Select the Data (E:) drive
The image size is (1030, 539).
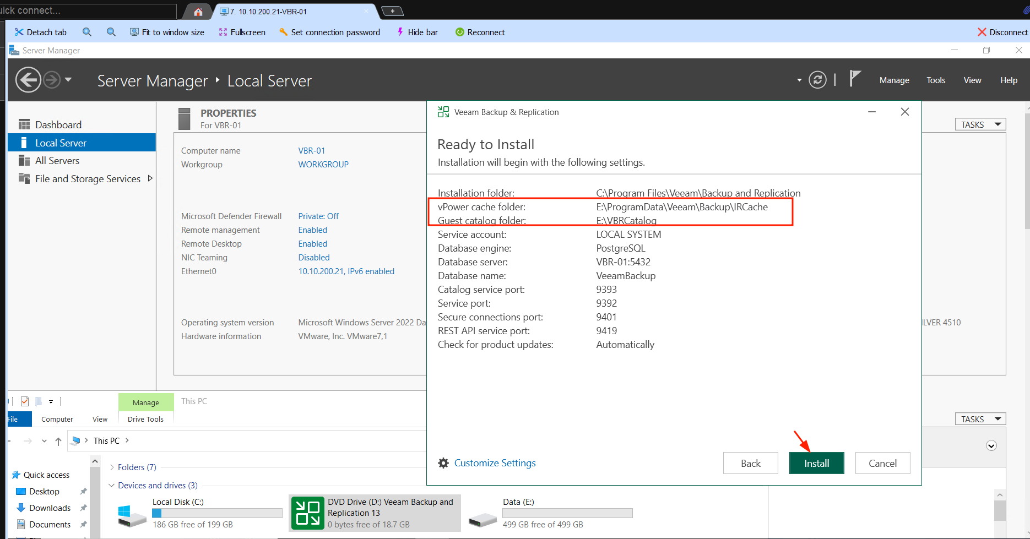551,513
